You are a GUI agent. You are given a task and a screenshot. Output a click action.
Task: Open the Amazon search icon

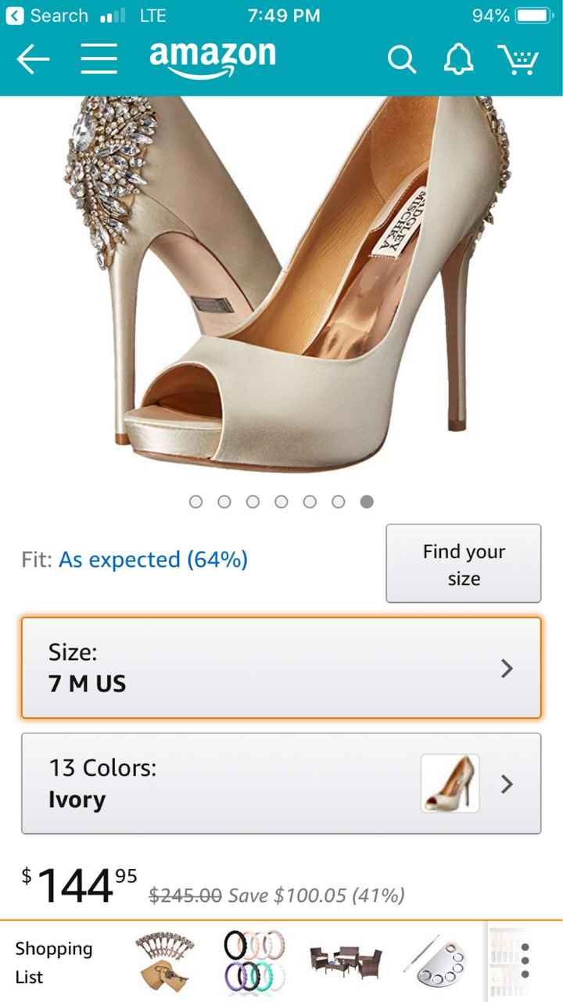tap(402, 59)
